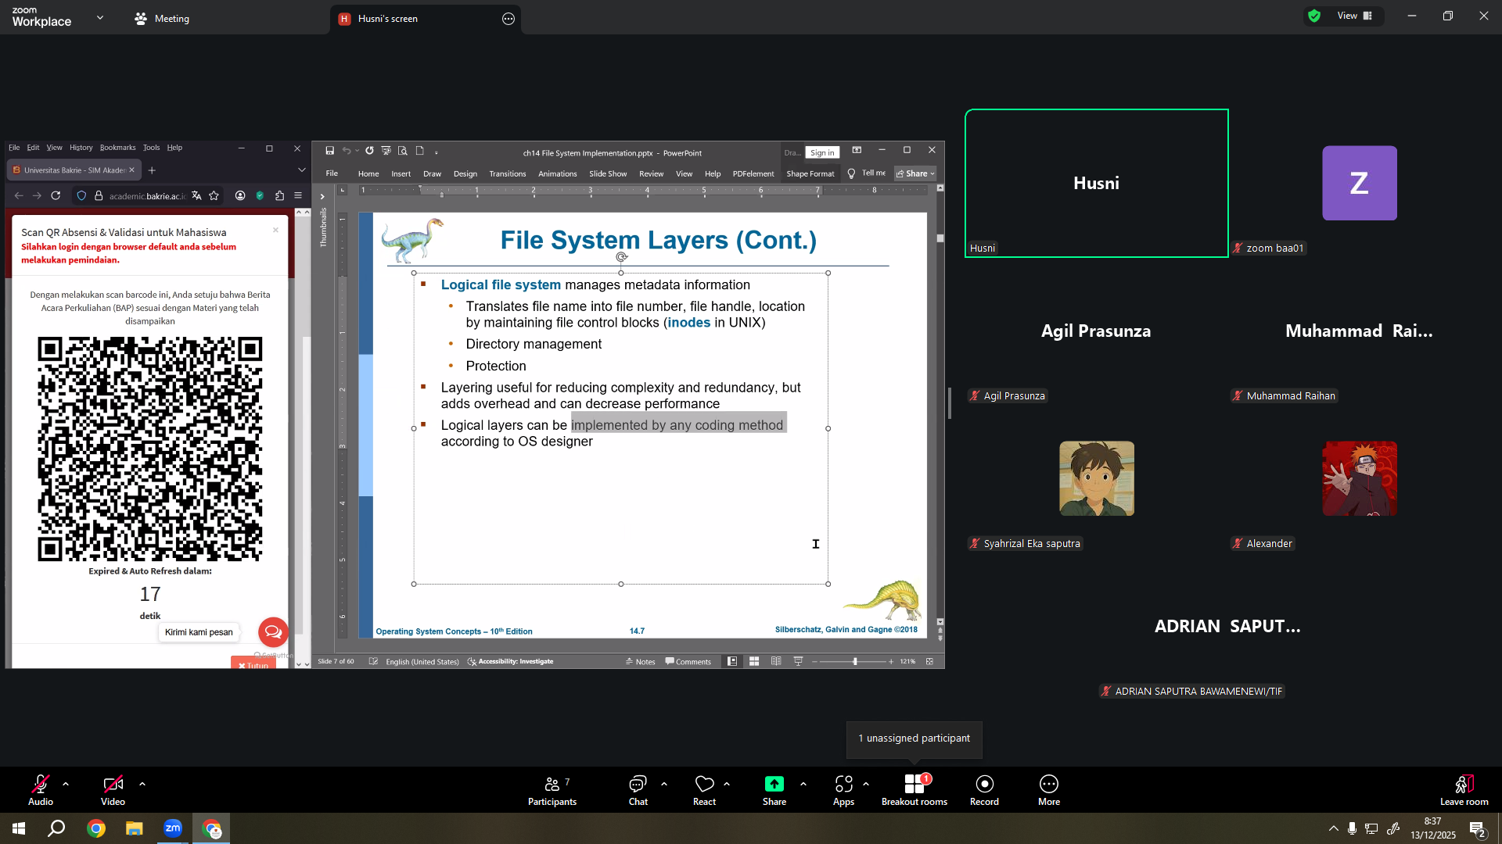Expand video options arrow
1502x844 pixels.
[x=142, y=784]
